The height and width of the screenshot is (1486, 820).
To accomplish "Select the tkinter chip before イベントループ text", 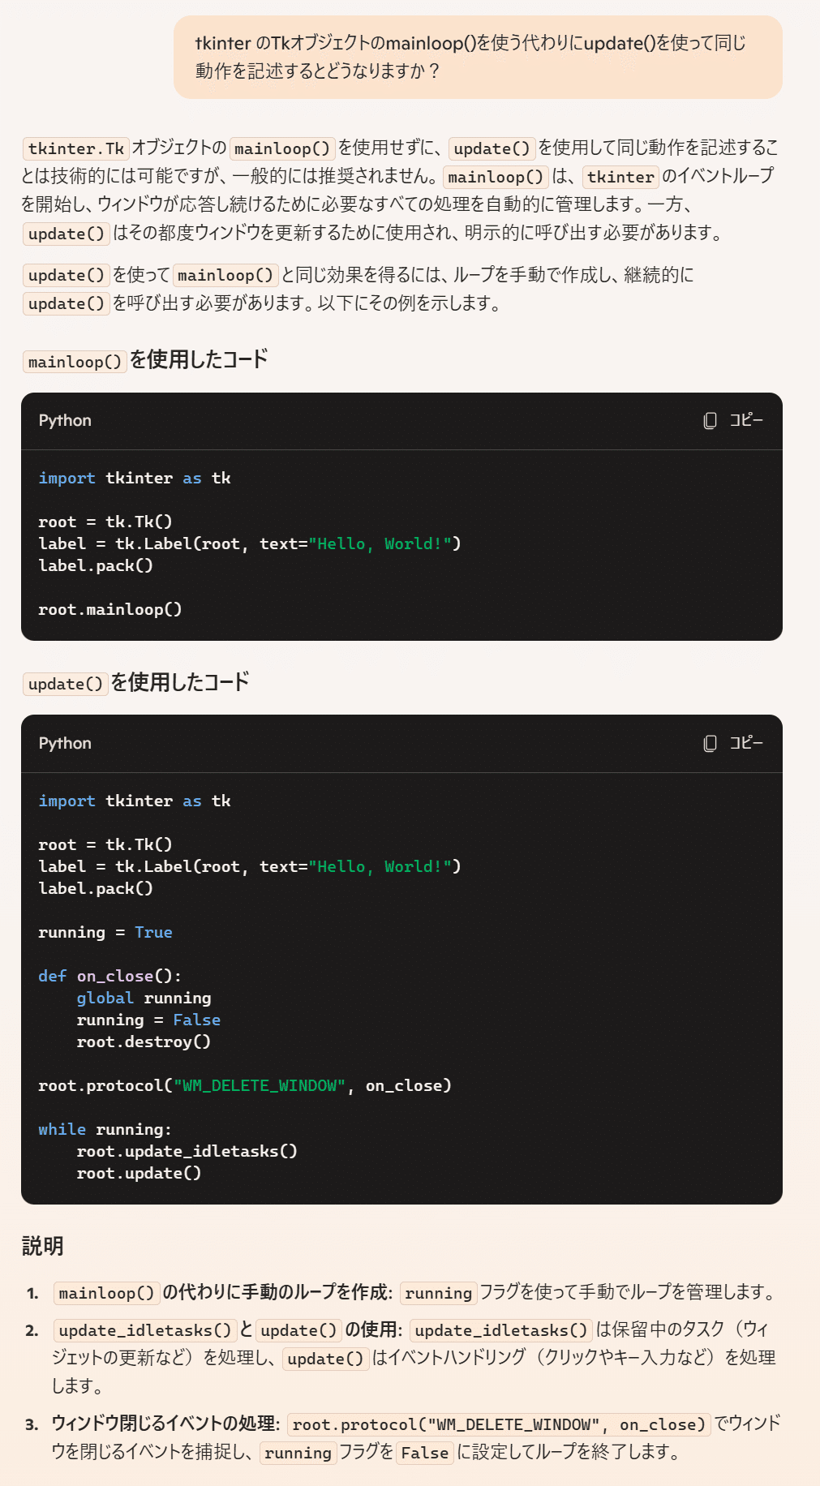I will point(620,177).
